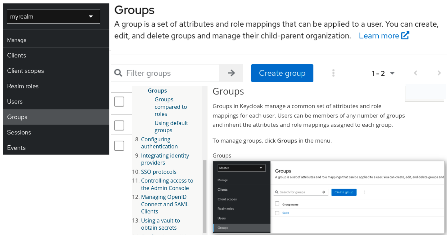This screenshot has width=447, height=235.
Task: Tick the first checkbox in the groups table
Action: click(119, 102)
